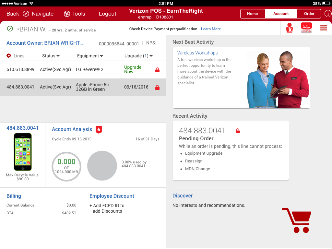Tap LG Revere® 2 equipment text
Screen dimensions: 332x249
(x=89, y=69)
